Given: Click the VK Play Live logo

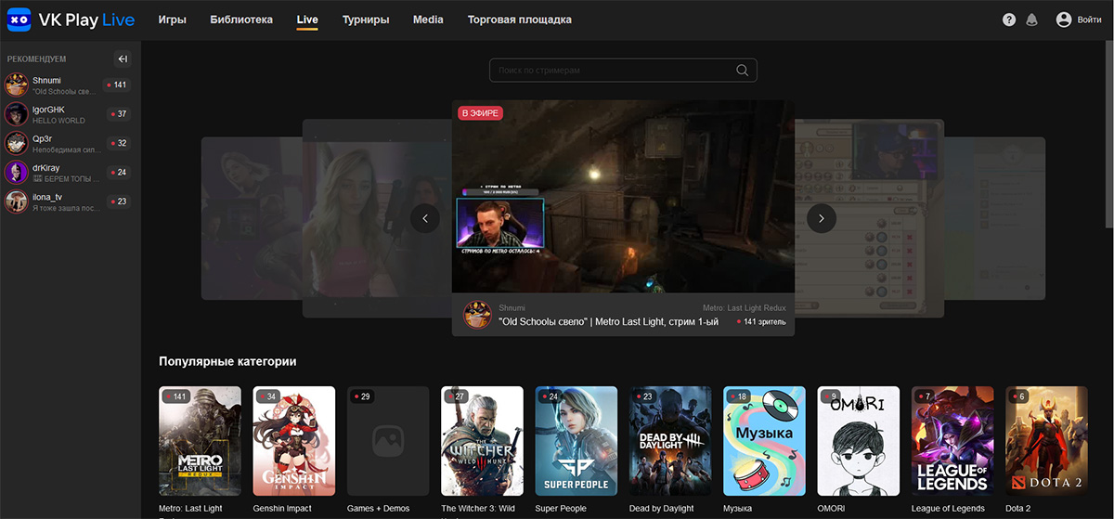Looking at the screenshot, I should (x=71, y=19).
